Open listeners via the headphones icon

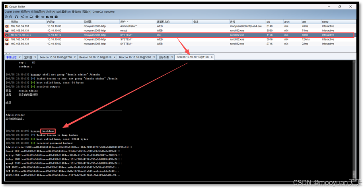[x=16, y=17]
